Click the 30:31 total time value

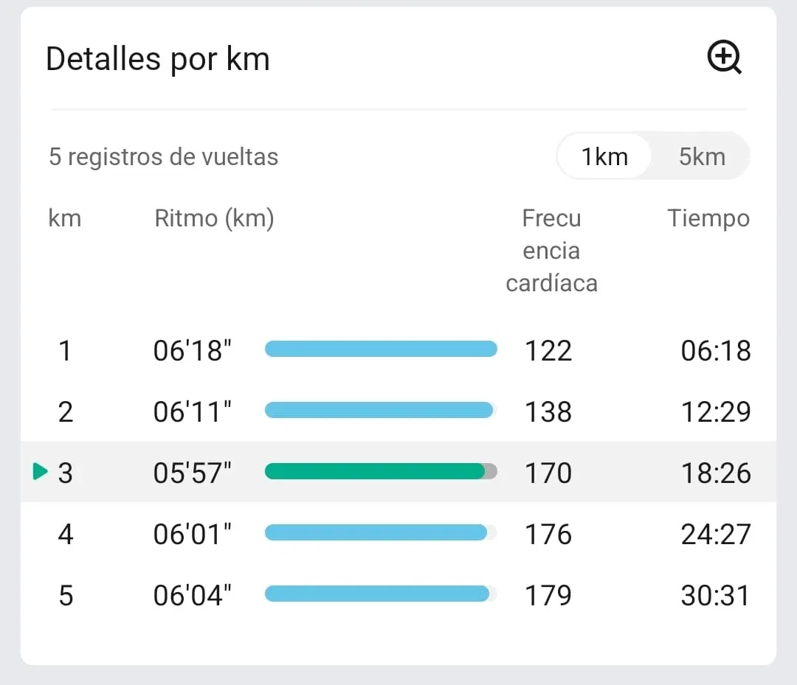tap(715, 595)
